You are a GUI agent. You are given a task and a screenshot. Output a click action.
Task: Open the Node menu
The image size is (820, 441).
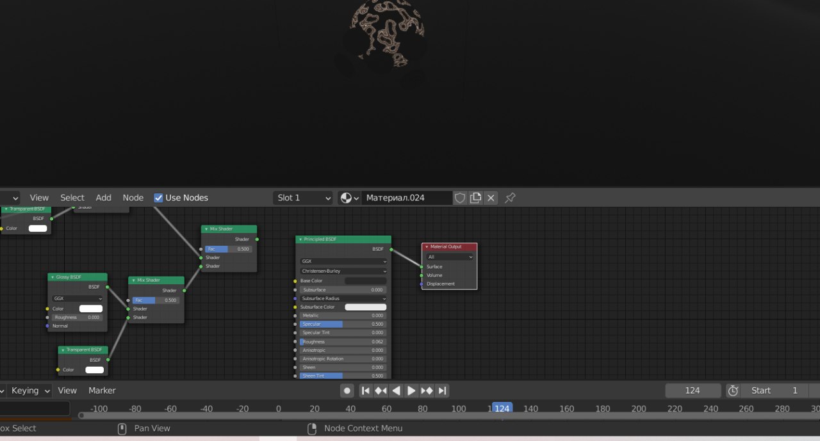click(x=133, y=198)
